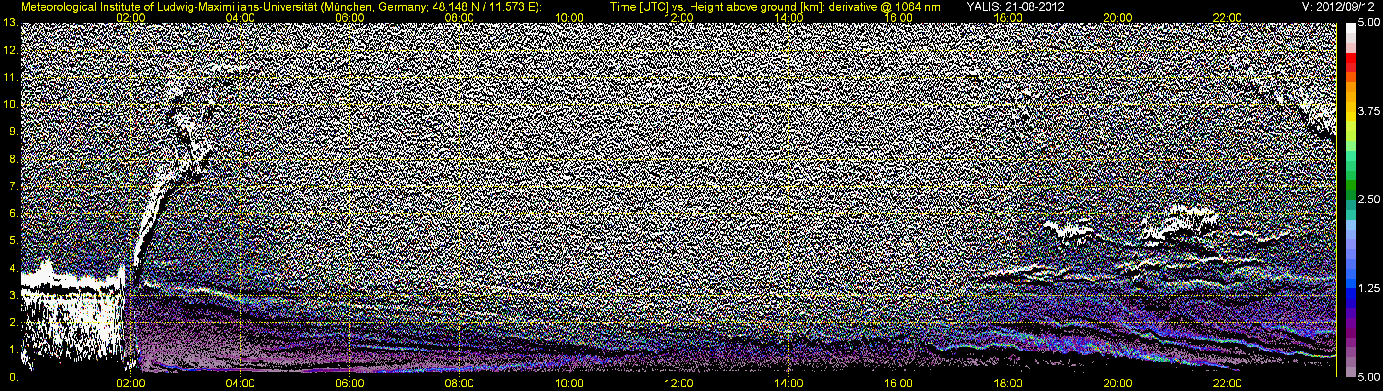The height and width of the screenshot is (391, 1383).
Task: Select the 08:00 label on the bottom time axis
Action: 460,384
